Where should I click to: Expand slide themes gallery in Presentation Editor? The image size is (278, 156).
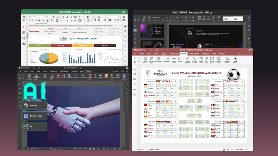coord(245,19)
